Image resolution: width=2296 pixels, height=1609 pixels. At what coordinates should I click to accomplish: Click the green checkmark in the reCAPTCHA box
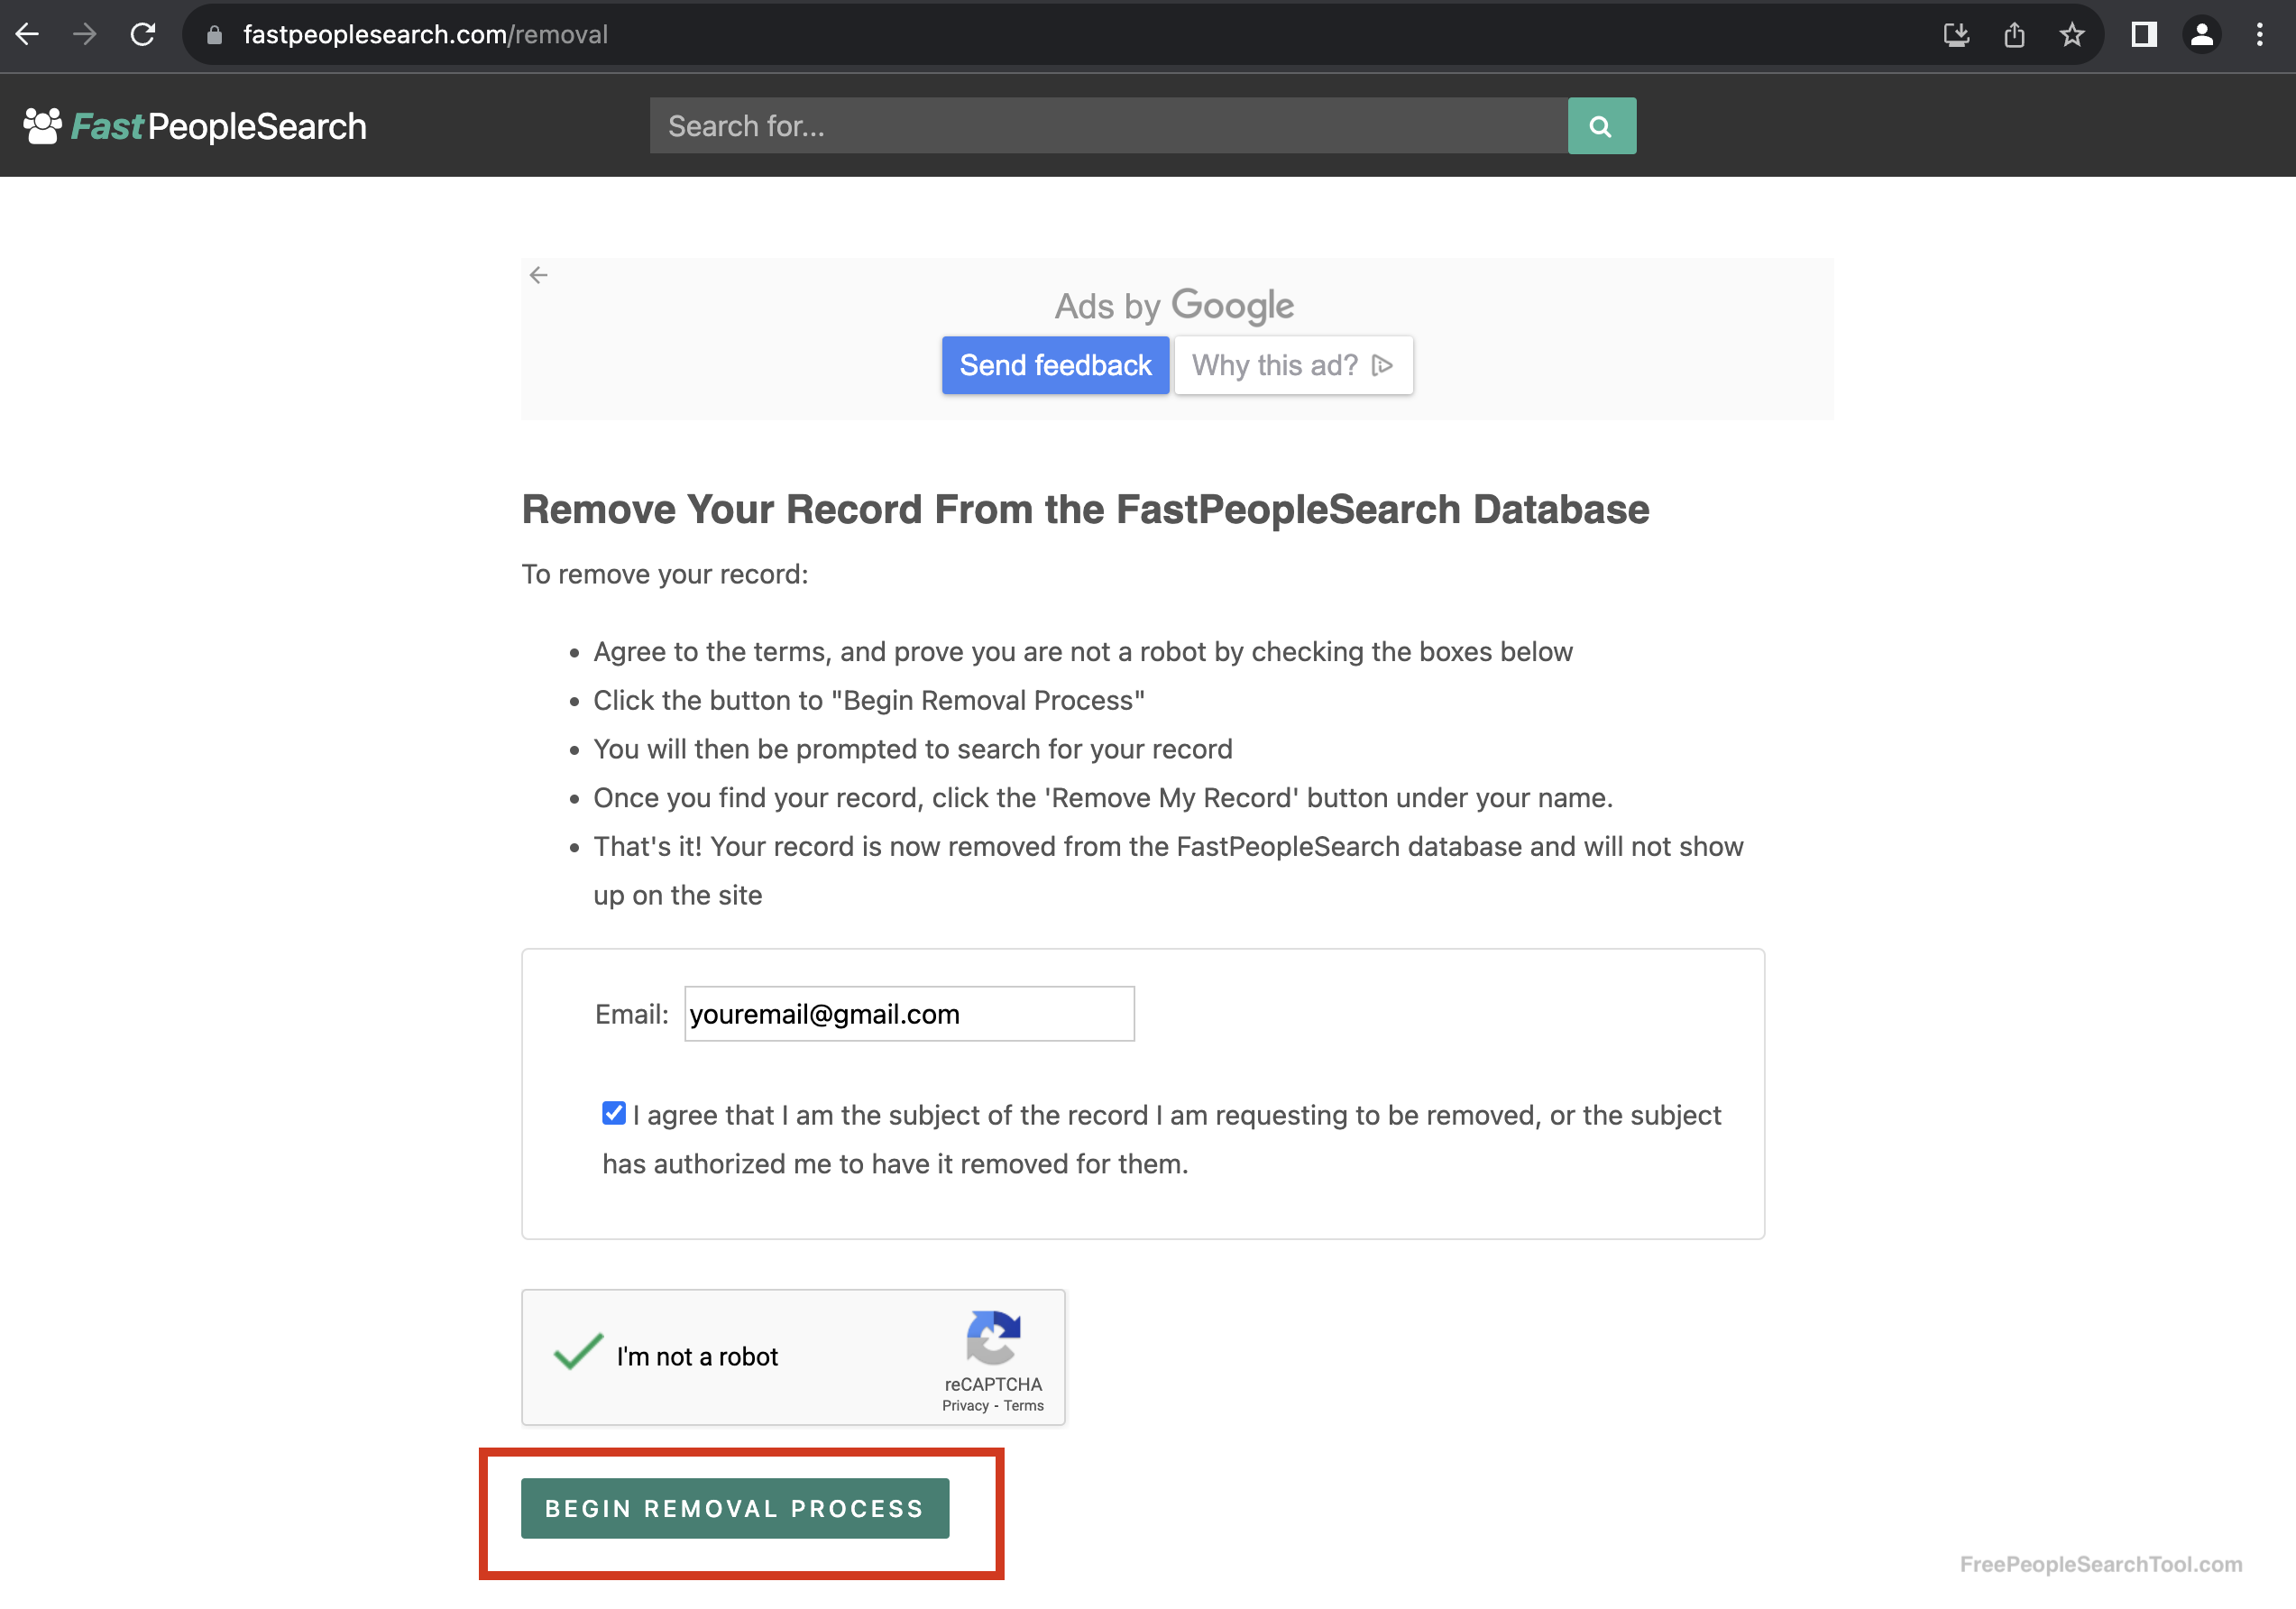pos(580,1352)
